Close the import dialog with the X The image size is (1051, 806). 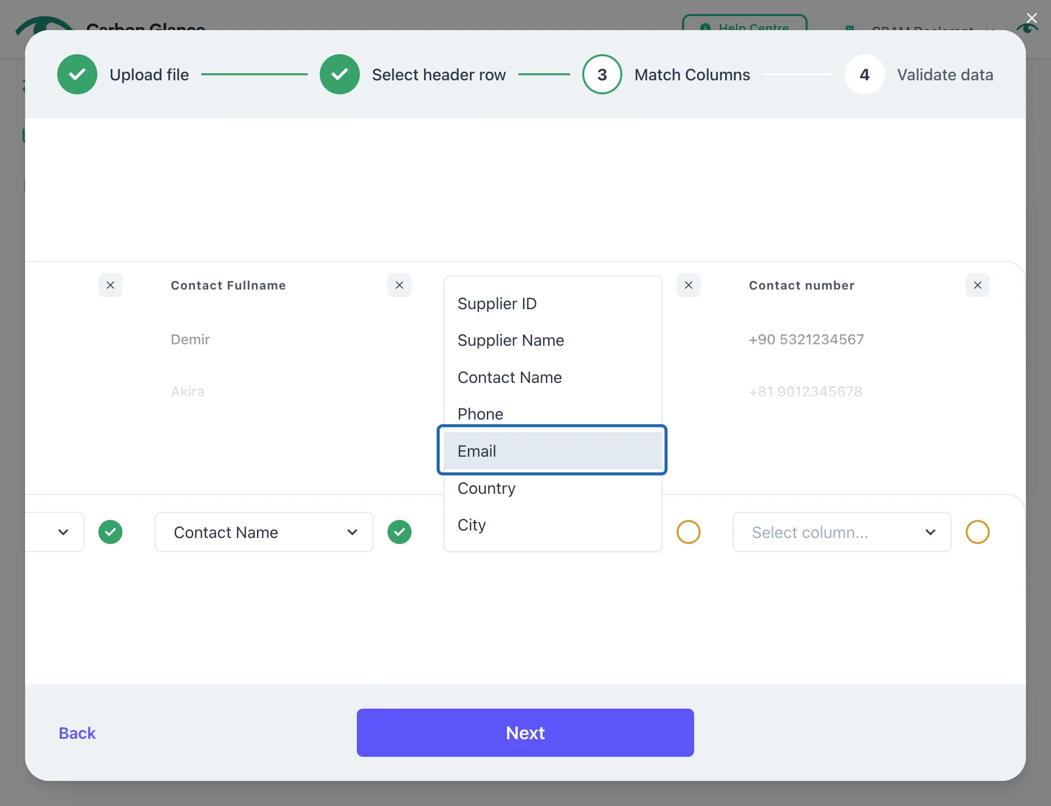click(1032, 19)
